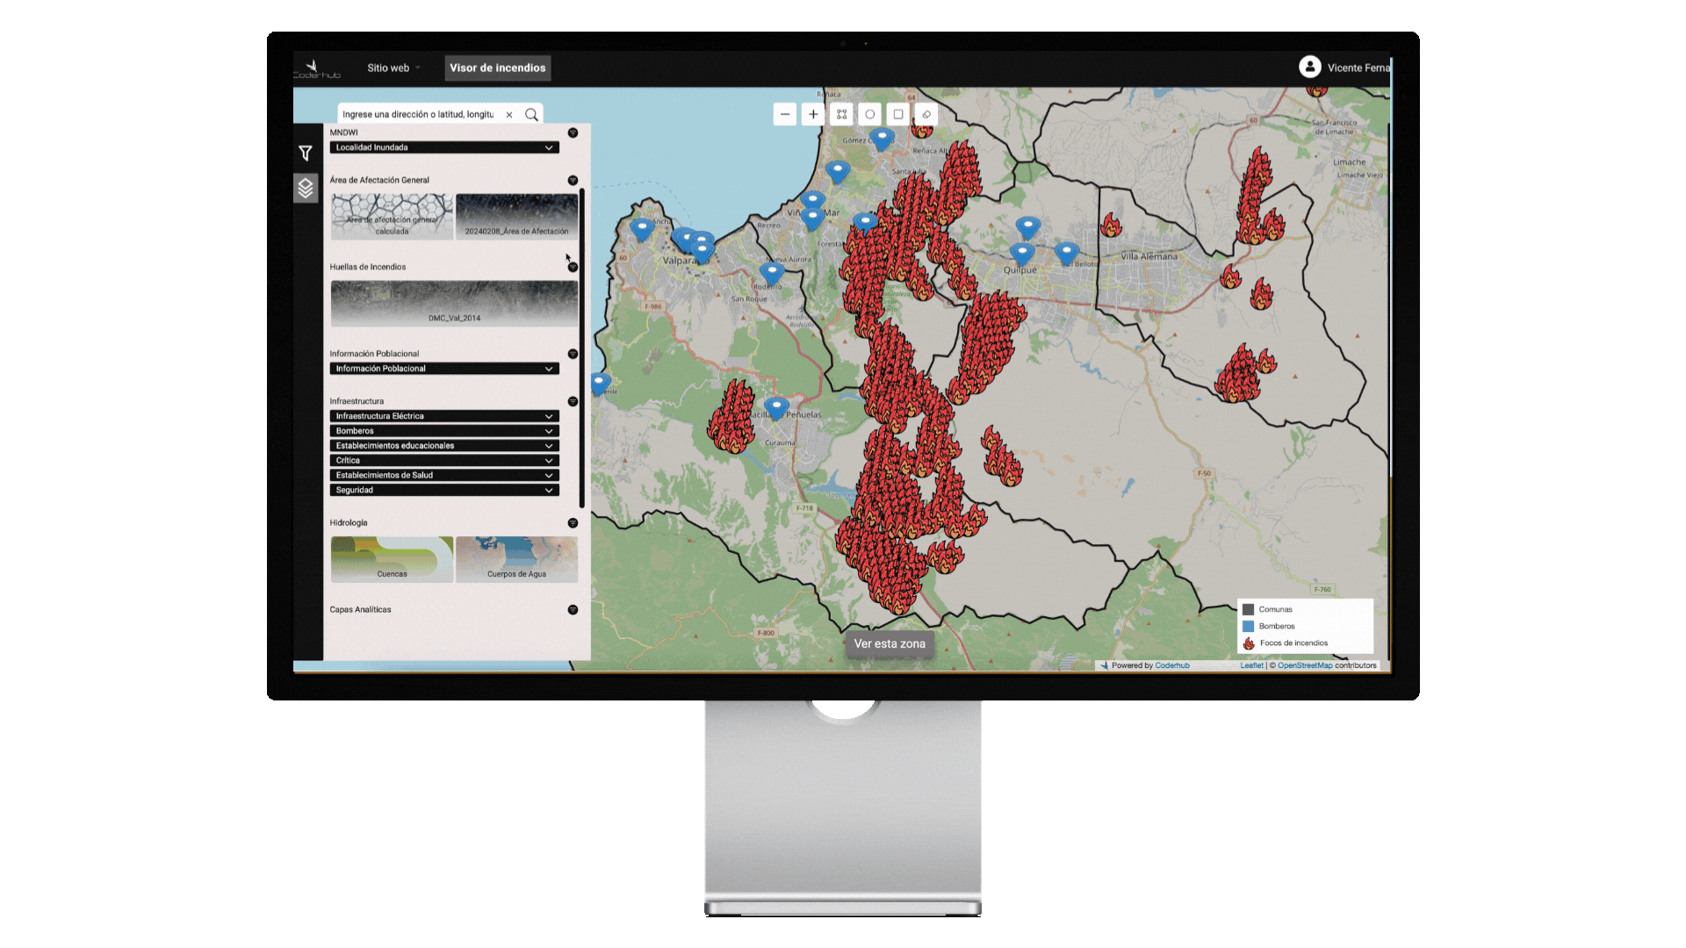Zoom out the map with minus
1686x948 pixels.
[x=785, y=114]
